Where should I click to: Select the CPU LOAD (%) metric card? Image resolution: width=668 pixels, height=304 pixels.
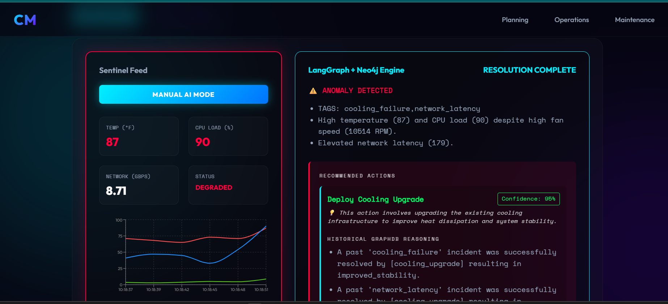(x=228, y=136)
